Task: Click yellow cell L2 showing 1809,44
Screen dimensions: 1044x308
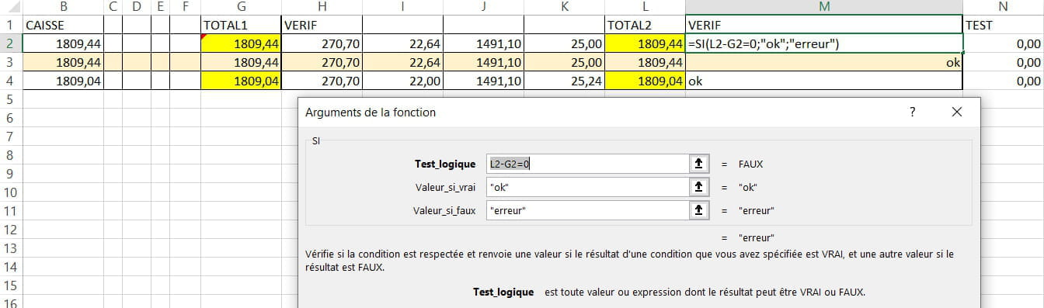Action: [645, 43]
